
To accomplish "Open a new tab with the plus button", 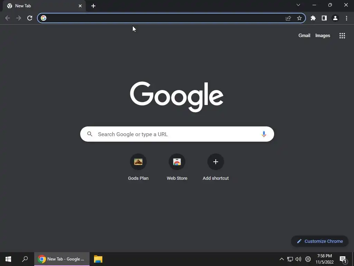I will [93, 6].
